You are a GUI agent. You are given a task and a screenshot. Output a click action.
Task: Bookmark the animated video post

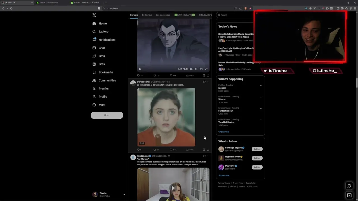(x=204, y=75)
